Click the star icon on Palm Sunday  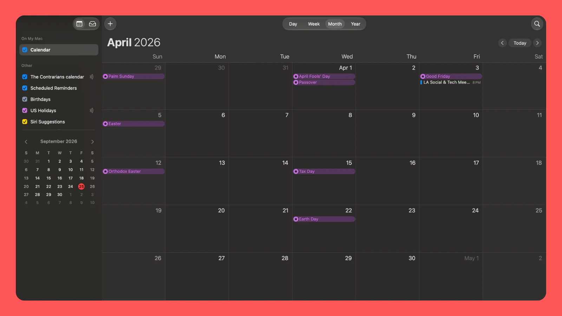pyautogui.click(x=105, y=77)
